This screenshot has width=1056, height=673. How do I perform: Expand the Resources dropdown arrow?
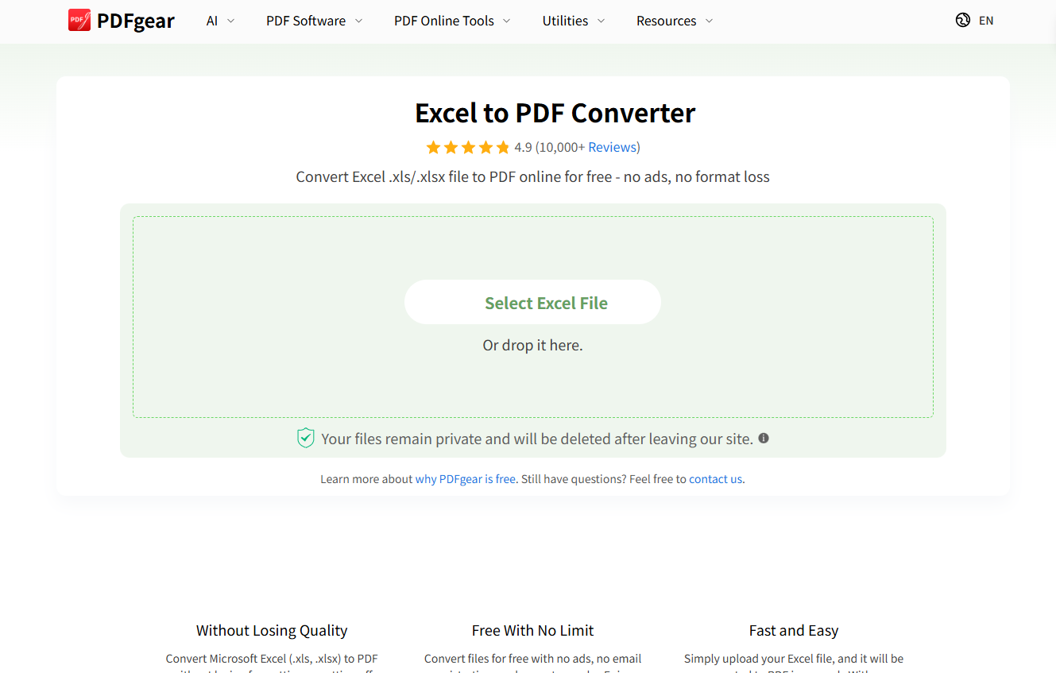point(709,21)
